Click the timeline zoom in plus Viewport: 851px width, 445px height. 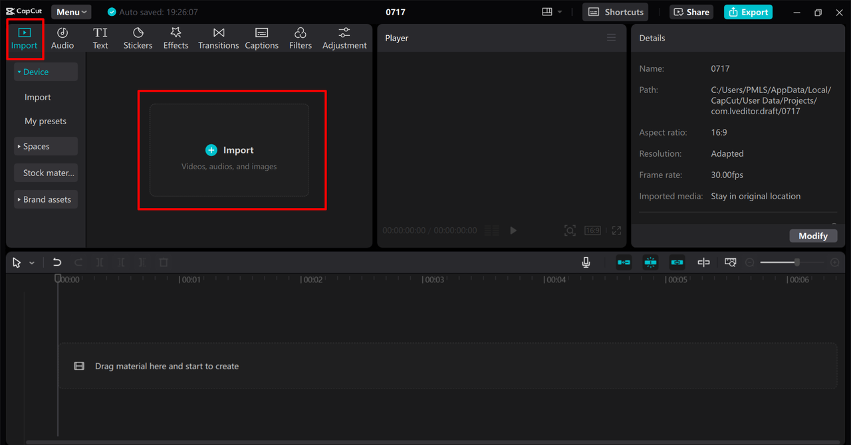(x=835, y=262)
